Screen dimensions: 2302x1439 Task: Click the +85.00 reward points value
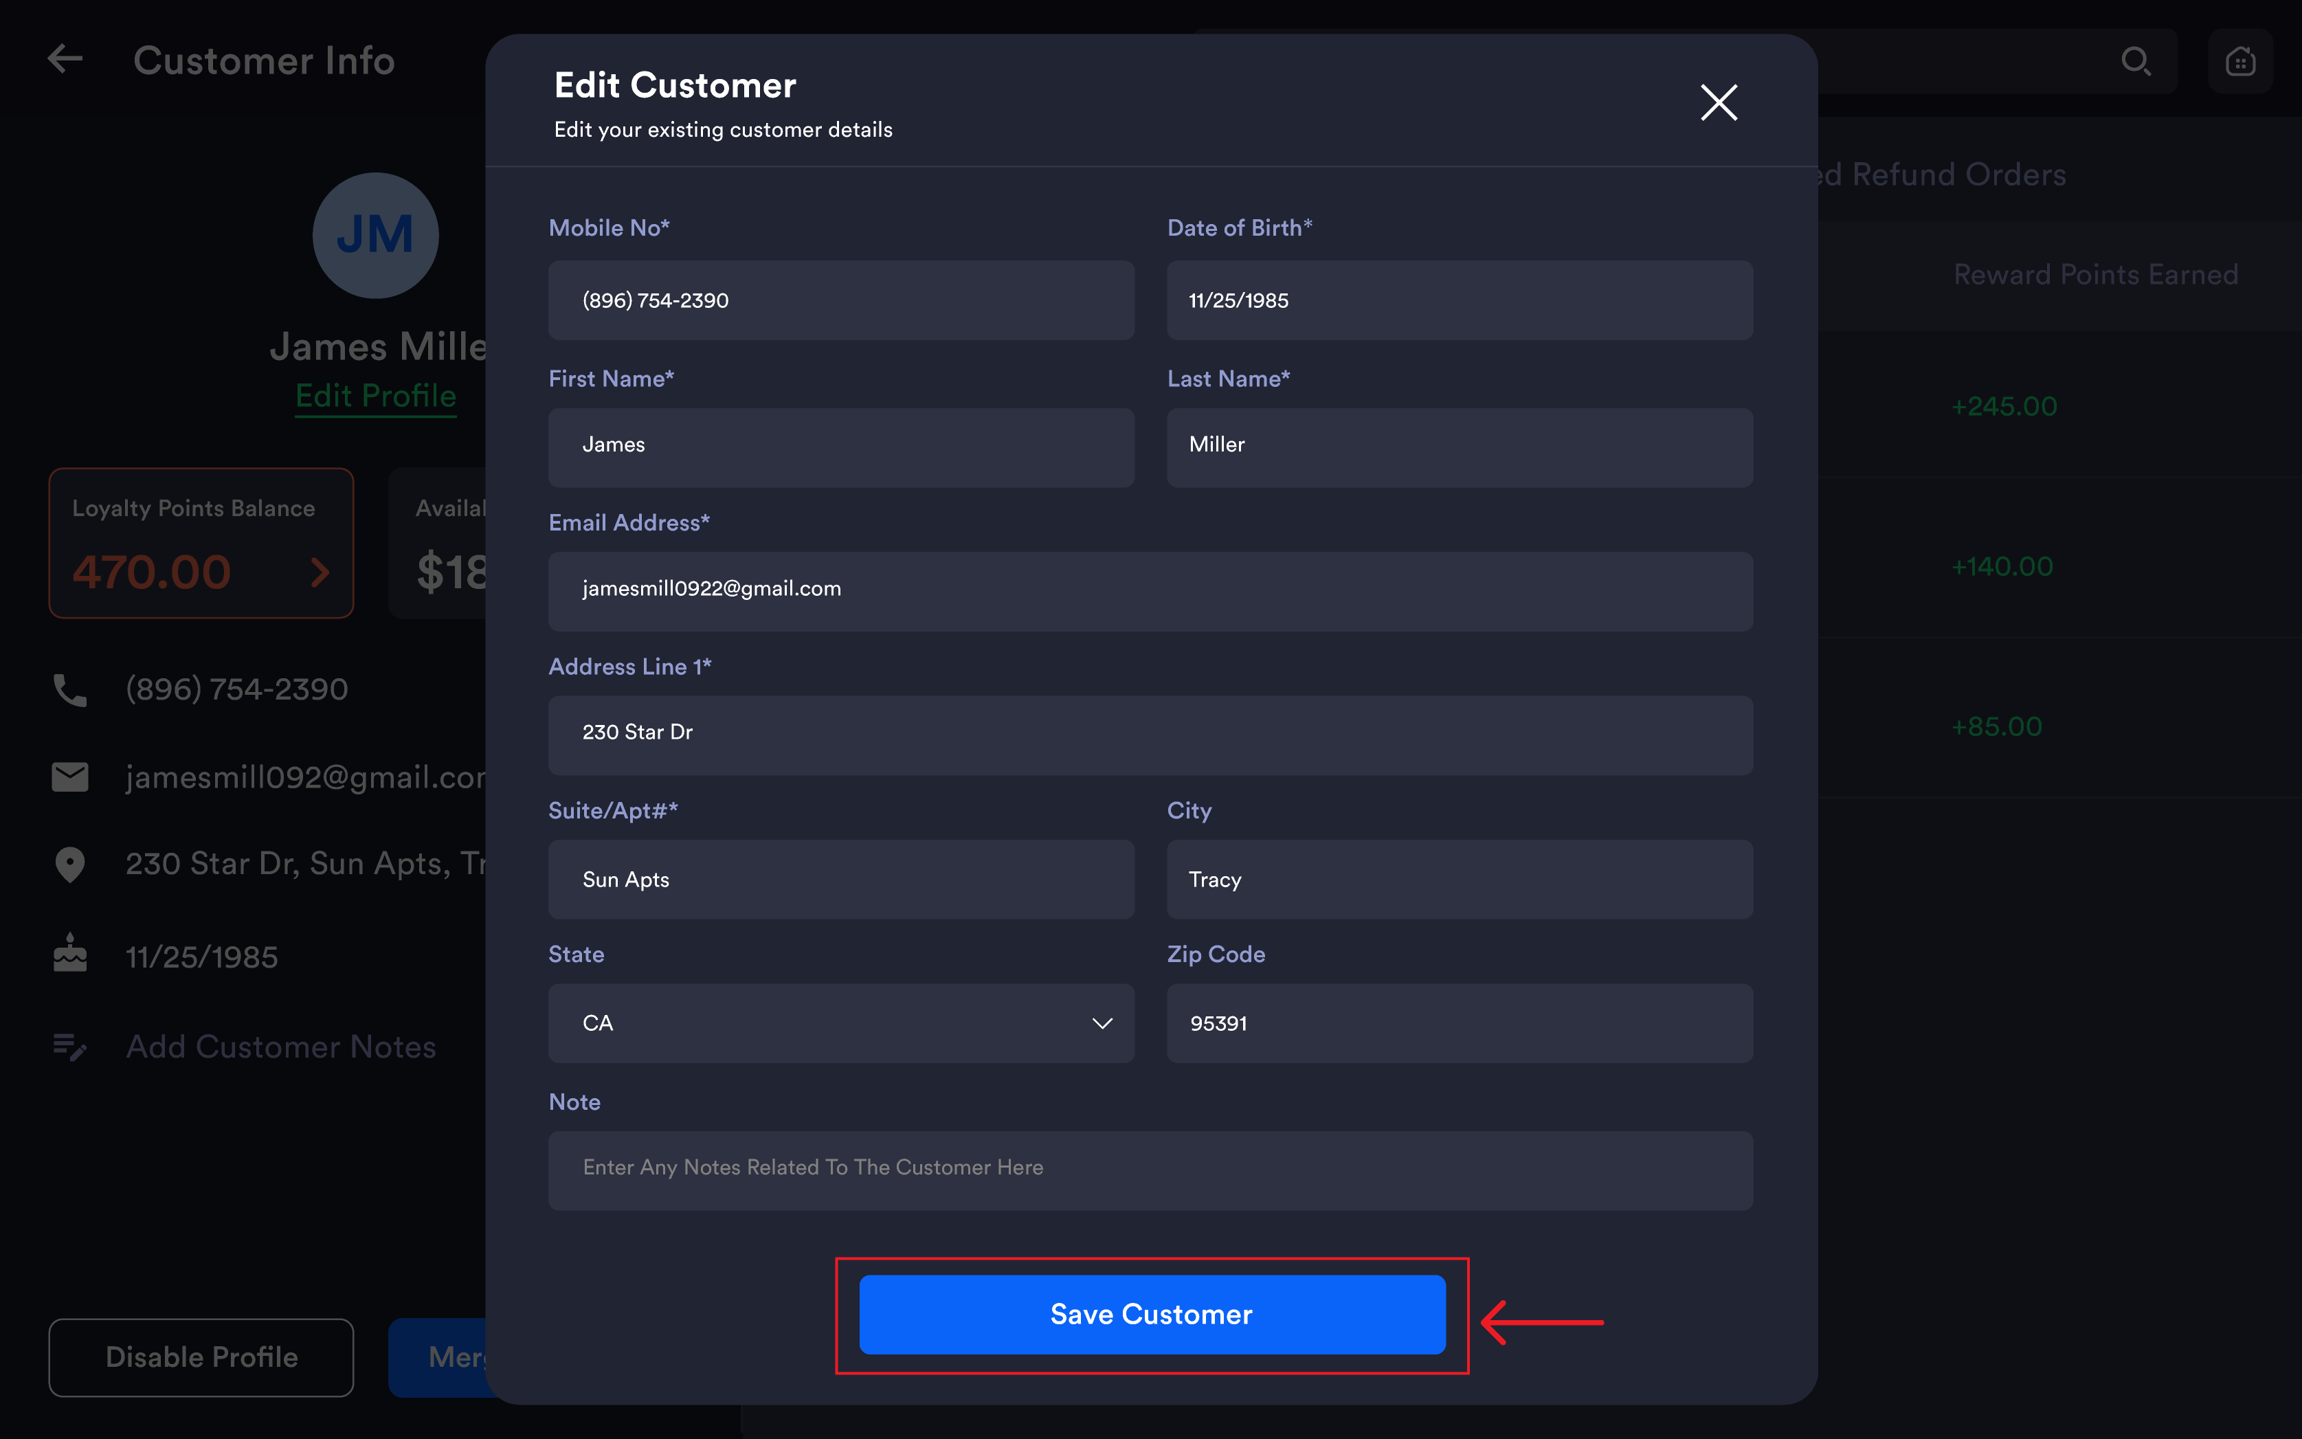[1996, 726]
